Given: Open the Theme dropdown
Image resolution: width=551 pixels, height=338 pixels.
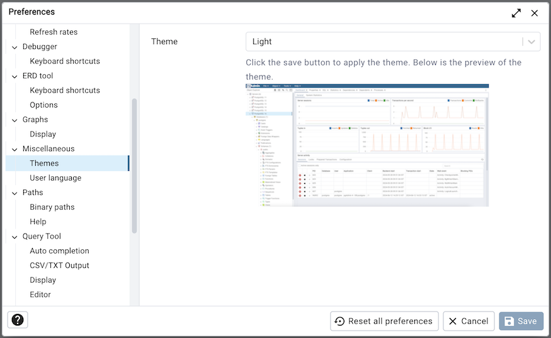Looking at the screenshot, I should [393, 42].
